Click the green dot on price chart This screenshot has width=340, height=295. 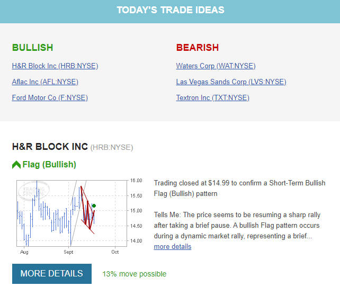pos(94,205)
